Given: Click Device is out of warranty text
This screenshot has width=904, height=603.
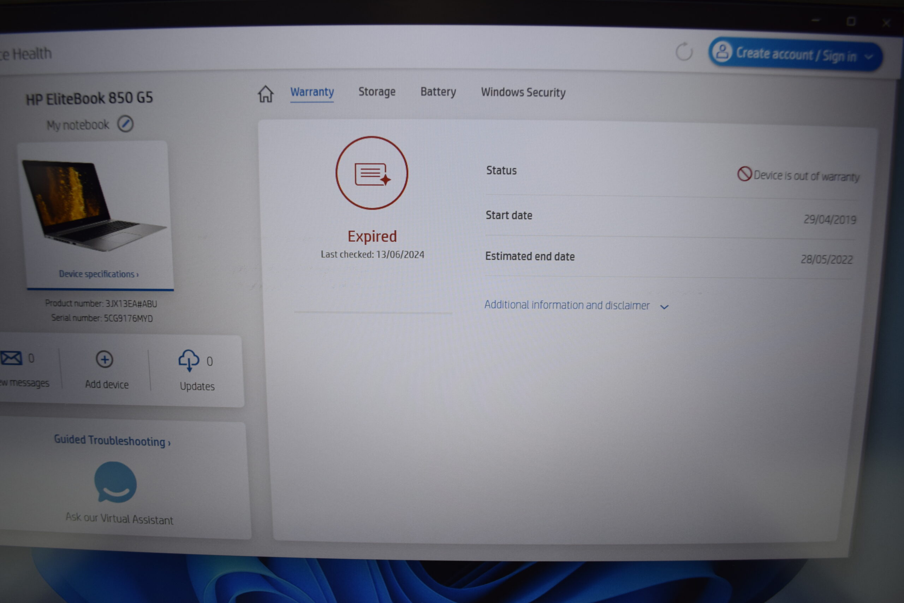Looking at the screenshot, I should coord(807,176).
